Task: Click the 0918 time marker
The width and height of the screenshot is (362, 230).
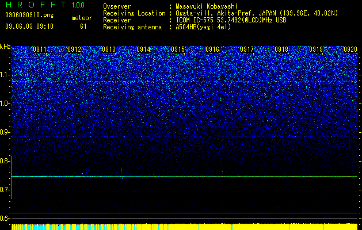Action: tap(281, 49)
